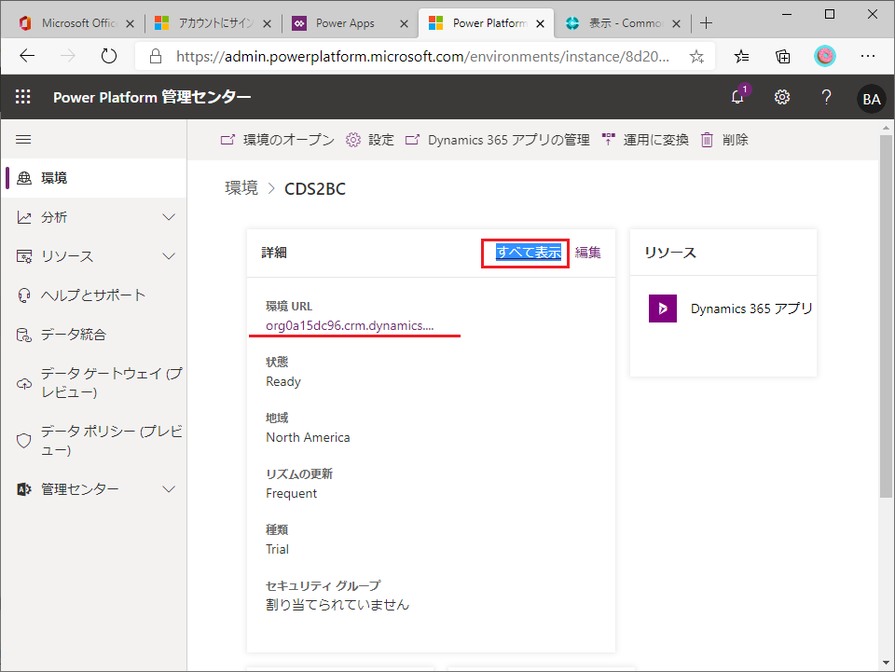Expand the 管理センター chevron
The image size is (895, 672).
169,489
